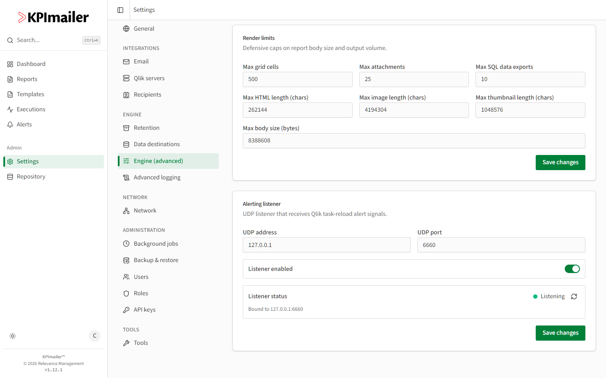
Task: Click the Qlik servers icon
Action: tap(126, 78)
